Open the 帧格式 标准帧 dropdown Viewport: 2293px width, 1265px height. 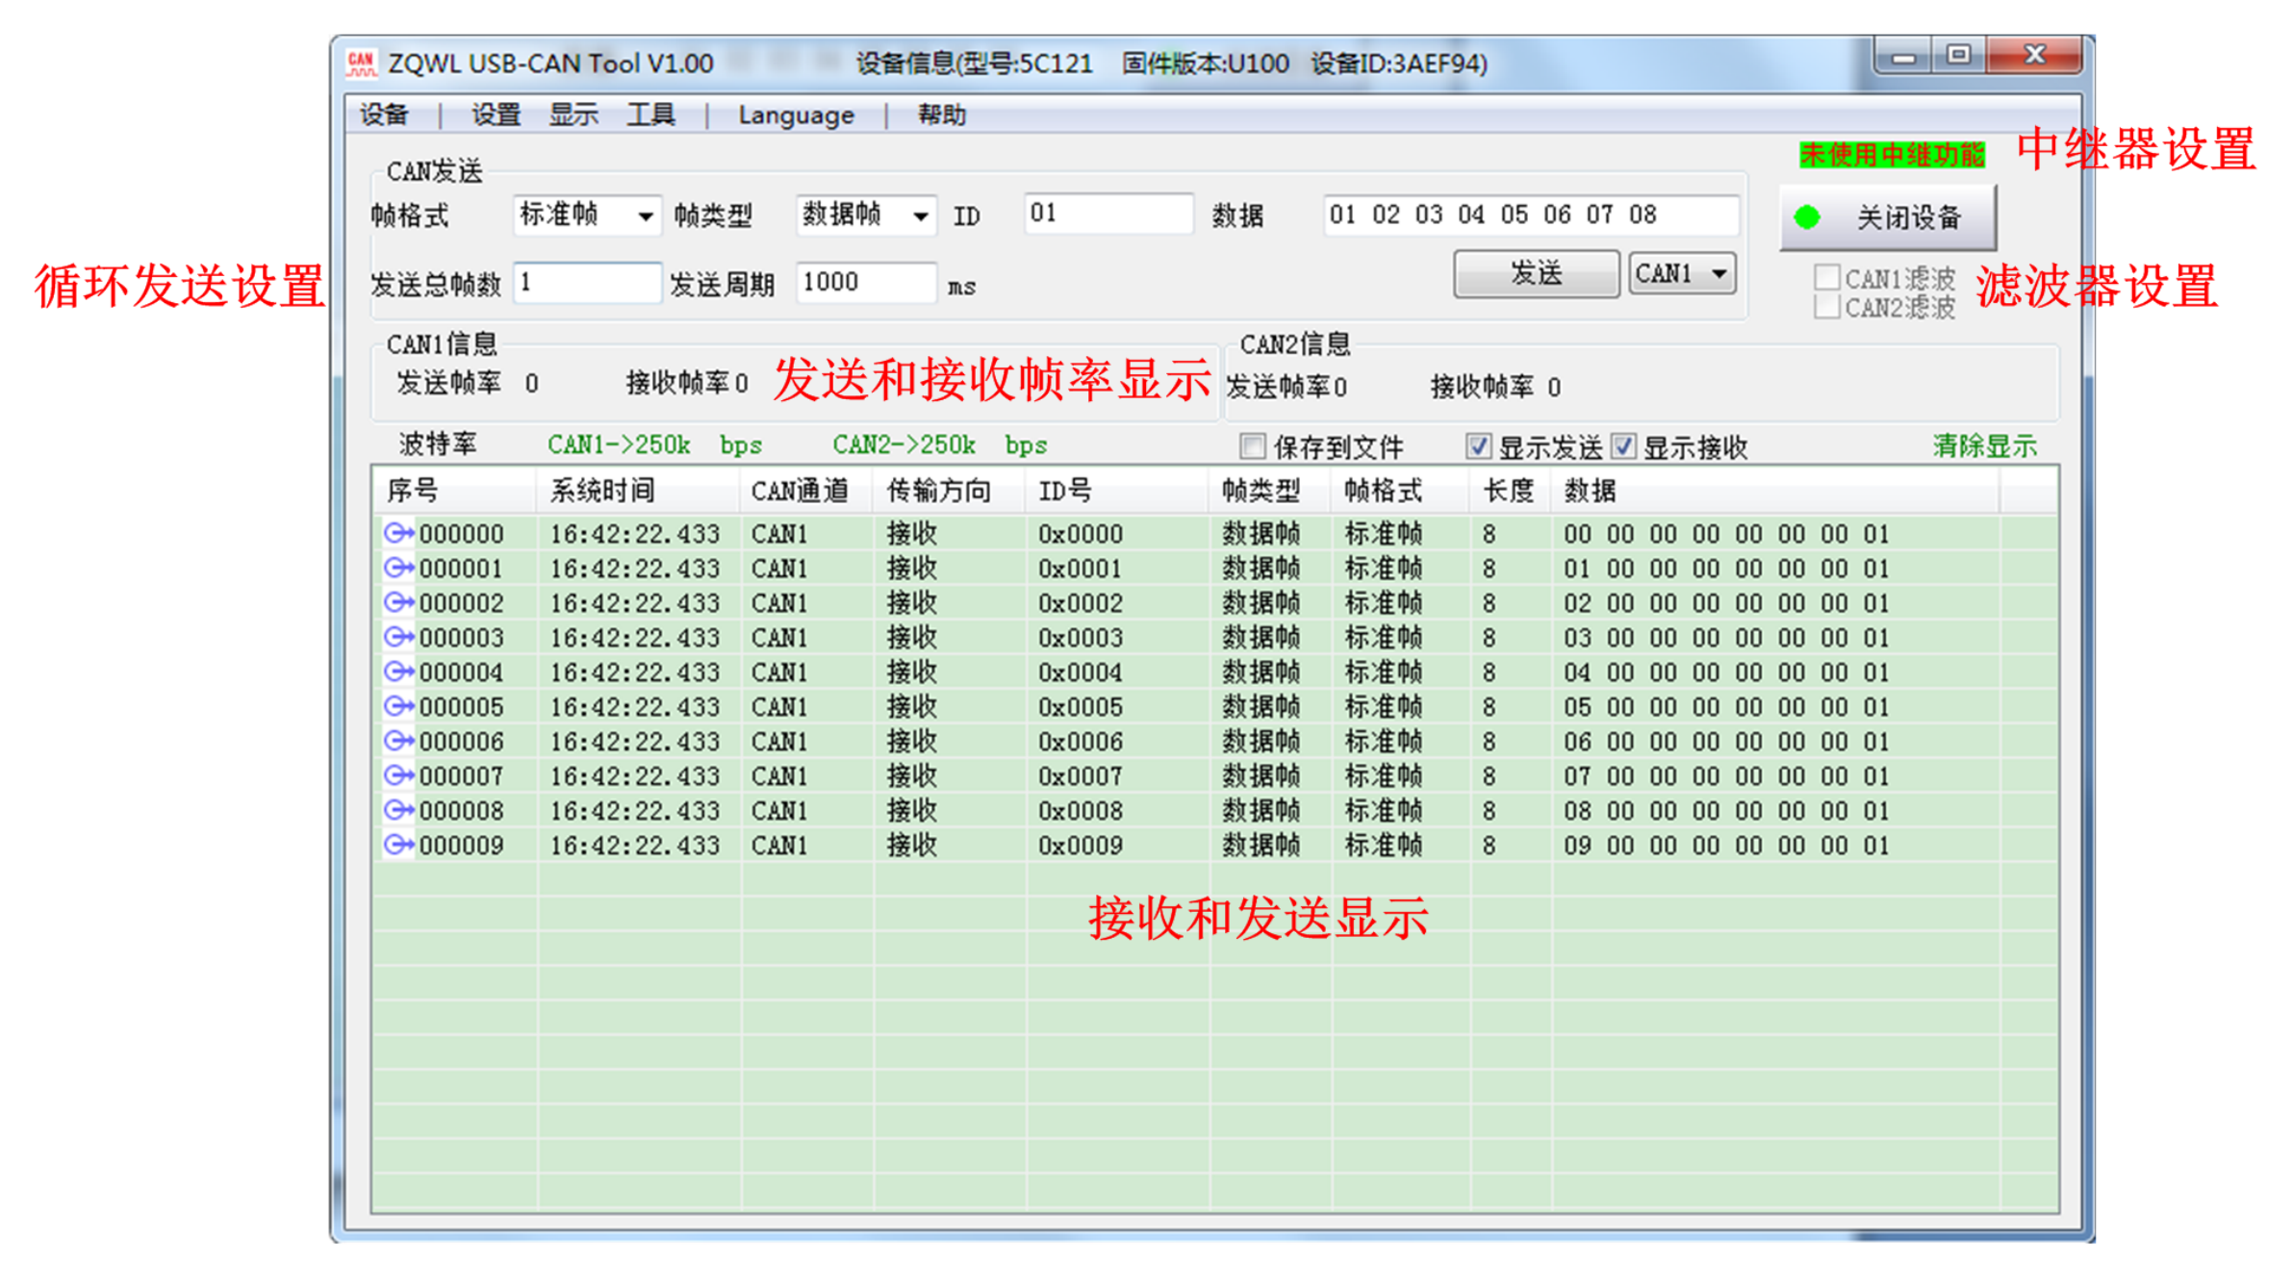click(x=645, y=215)
